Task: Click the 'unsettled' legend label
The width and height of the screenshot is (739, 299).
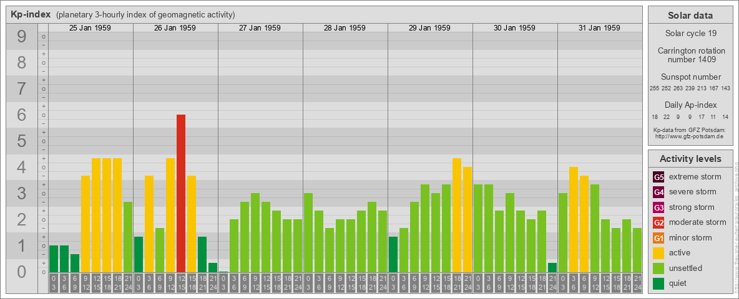Action: (x=686, y=268)
